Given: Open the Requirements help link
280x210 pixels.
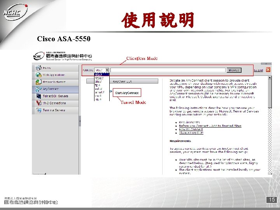Looking at the screenshot, I should [x=189, y=122].
